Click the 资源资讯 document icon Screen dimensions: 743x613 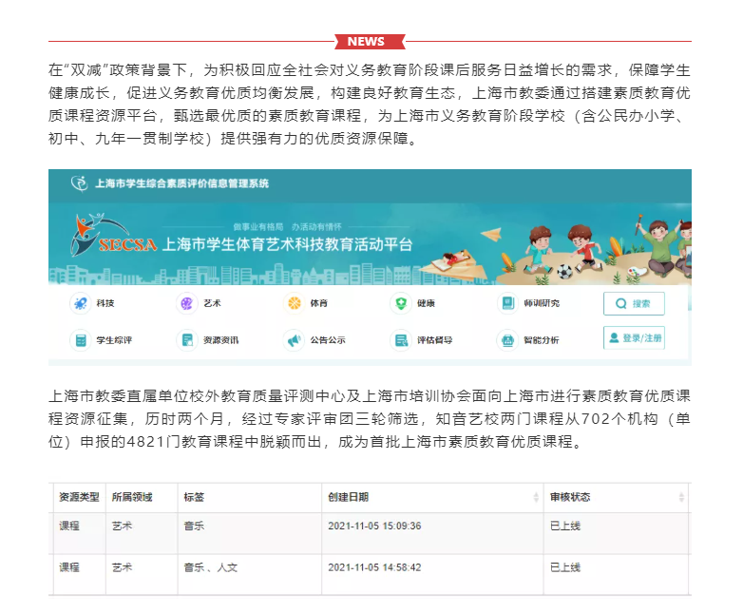pyautogui.click(x=187, y=340)
